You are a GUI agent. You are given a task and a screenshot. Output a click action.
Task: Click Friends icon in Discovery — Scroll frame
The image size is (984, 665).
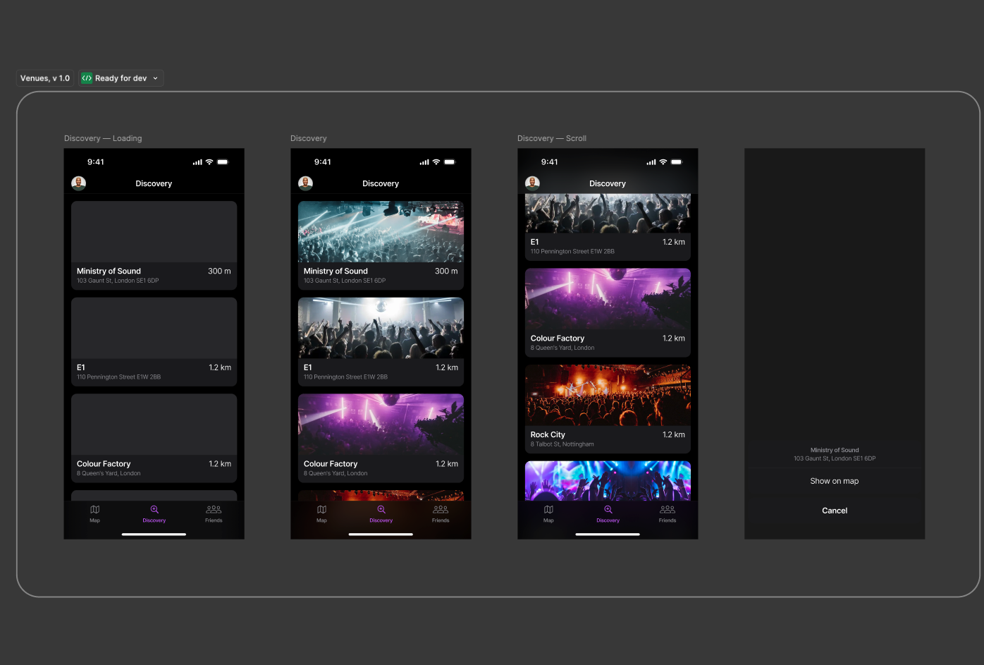click(x=668, y=509)
